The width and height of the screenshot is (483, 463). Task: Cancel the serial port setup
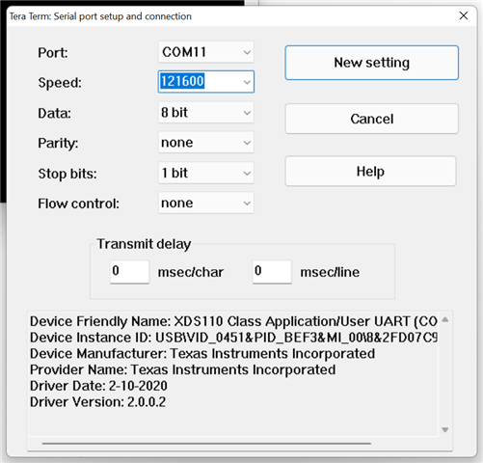pyautogui.click(x=371, y=119)
